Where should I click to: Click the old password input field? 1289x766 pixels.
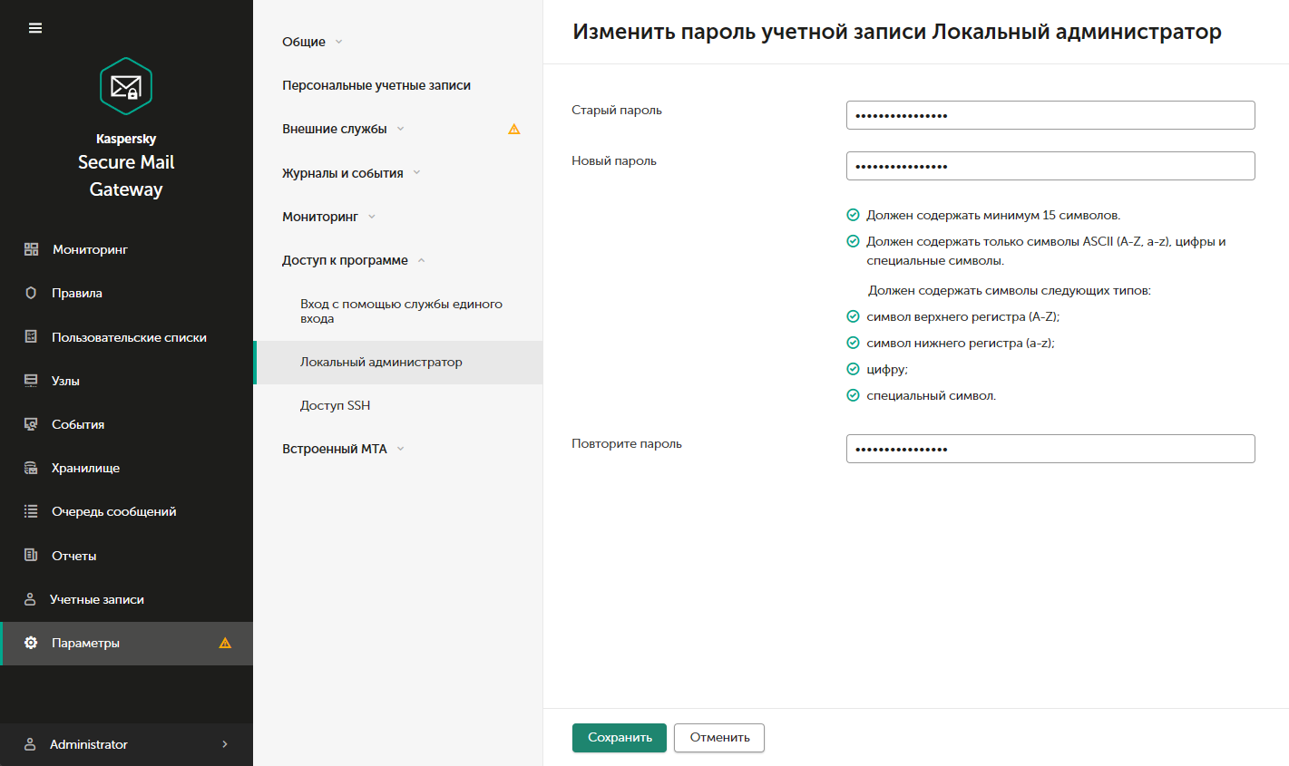[1050, 115]
